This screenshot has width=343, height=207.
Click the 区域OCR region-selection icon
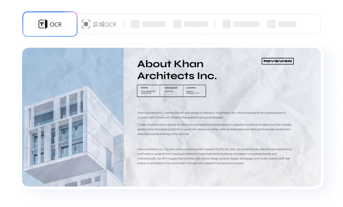(x=86, y=24)
